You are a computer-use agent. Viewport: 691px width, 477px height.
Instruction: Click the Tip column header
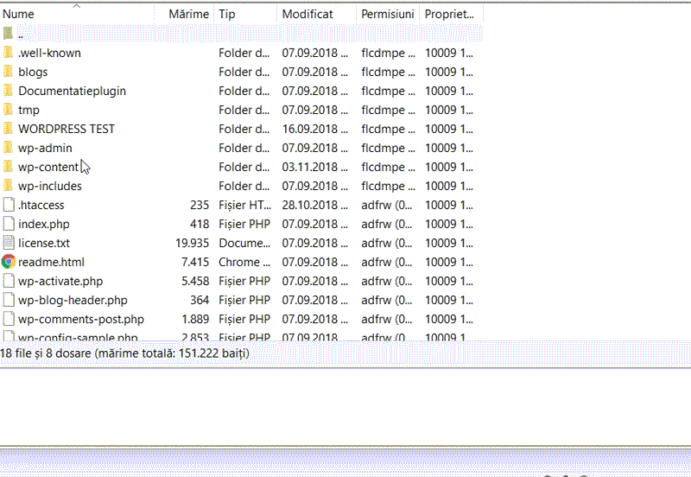227,14
